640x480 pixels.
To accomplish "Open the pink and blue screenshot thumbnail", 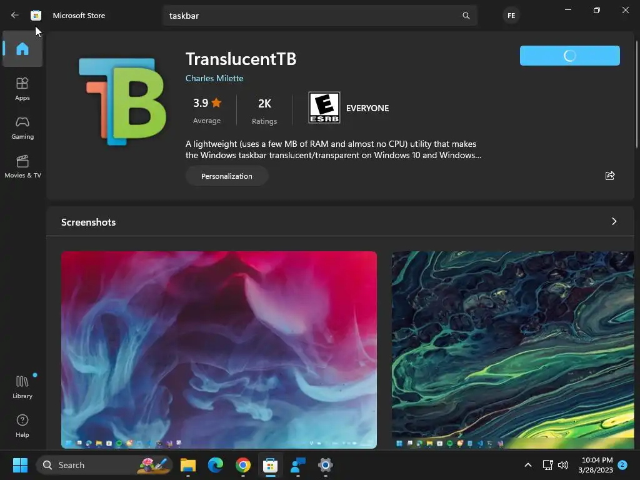I will point(219,350).
